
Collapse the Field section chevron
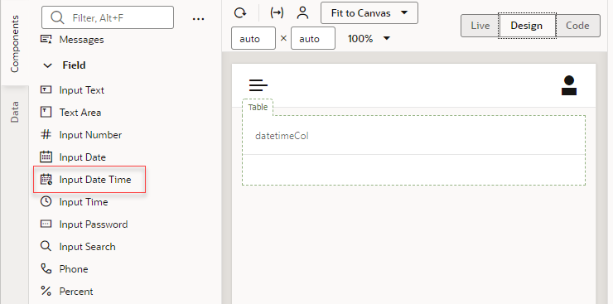click(x=47, y=65)
